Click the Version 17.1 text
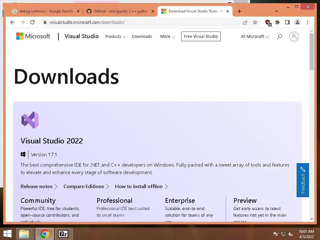This screenshot has width=320, height=240. click(44, 154)
